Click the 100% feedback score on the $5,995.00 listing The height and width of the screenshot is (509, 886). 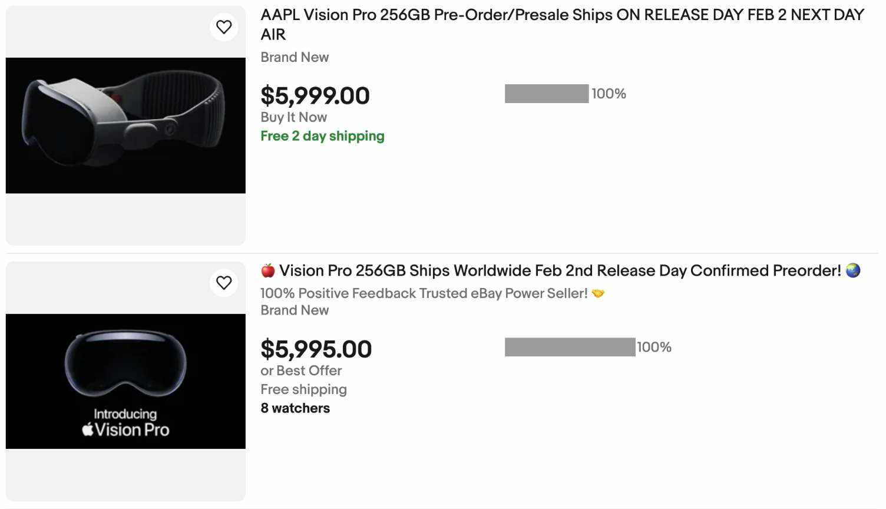pyautogui.click(x=654, y=347)
